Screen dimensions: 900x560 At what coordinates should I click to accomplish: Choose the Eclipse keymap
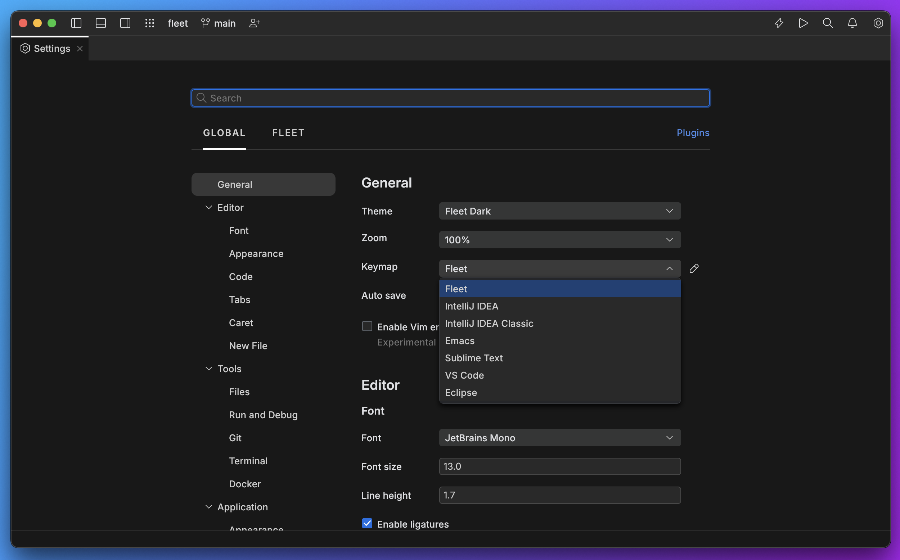(x=560, y=392)
